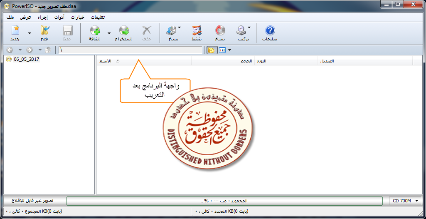The image size is (426, 219).
Task: Open the CD 700M media size dropdown
Action: (x=406, y=201)
